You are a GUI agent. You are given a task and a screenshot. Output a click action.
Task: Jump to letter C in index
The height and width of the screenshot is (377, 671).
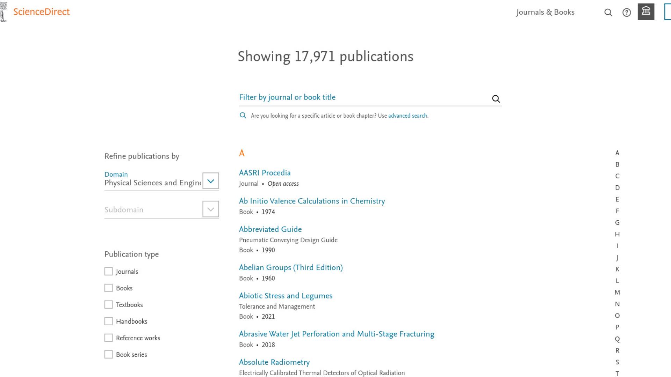click(x=617, y=176)
